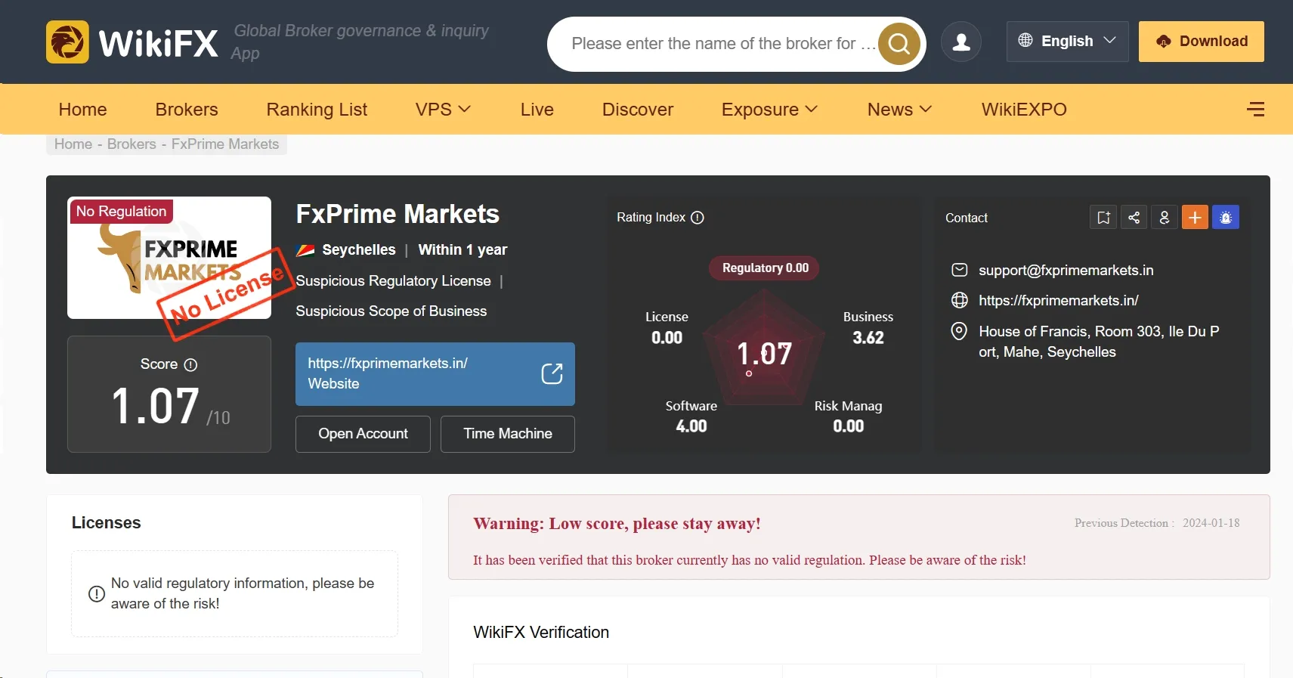Click the info icon next to Score
Screen dimensions: 1293x678
click(191, 364)
